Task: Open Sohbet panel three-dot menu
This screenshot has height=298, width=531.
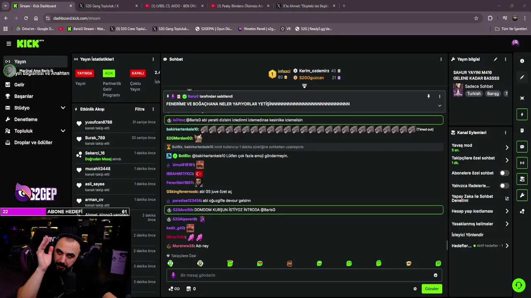Action: [441, 59]
